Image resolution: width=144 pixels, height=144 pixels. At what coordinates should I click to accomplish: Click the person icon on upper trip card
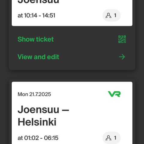point(108,16)
